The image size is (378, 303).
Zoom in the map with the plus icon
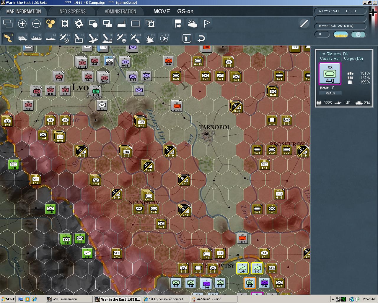pyautogui.click(x=22, y=24)
